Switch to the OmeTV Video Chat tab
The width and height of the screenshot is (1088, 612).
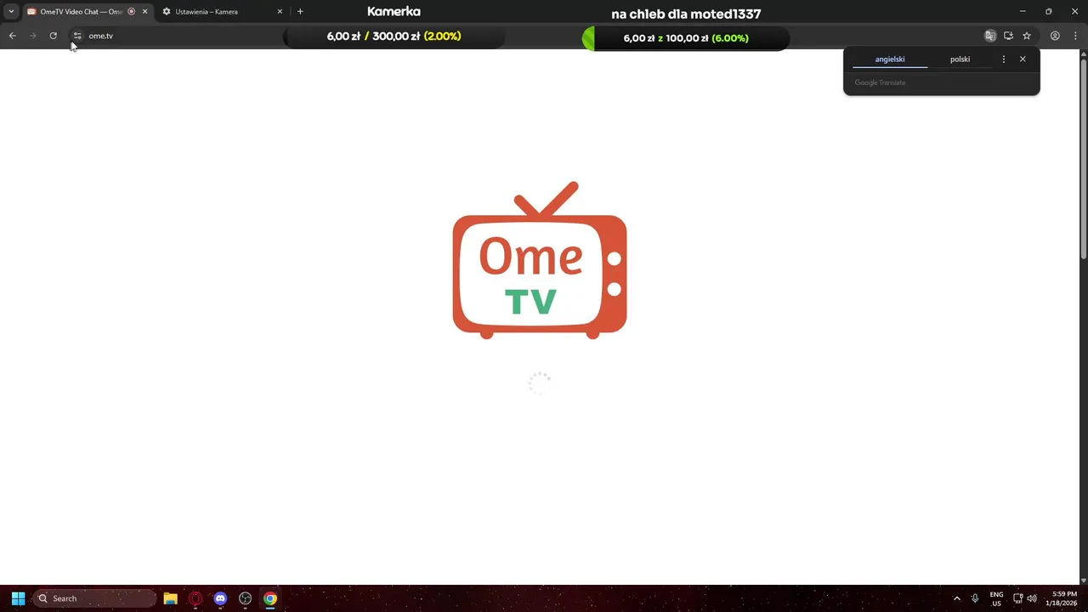(81, 12)
